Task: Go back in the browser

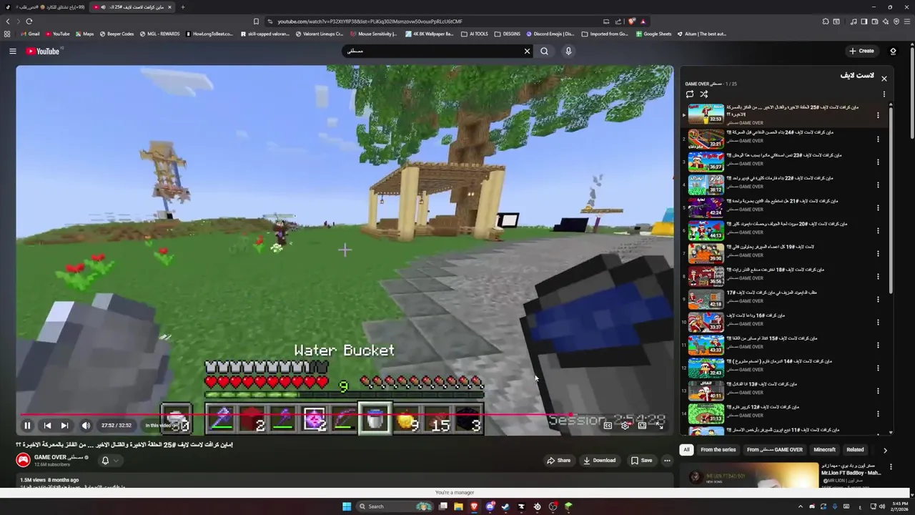Action: coord(8,21)
